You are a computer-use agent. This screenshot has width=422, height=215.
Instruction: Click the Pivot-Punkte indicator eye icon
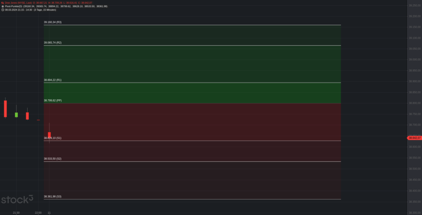click(2, 6)
